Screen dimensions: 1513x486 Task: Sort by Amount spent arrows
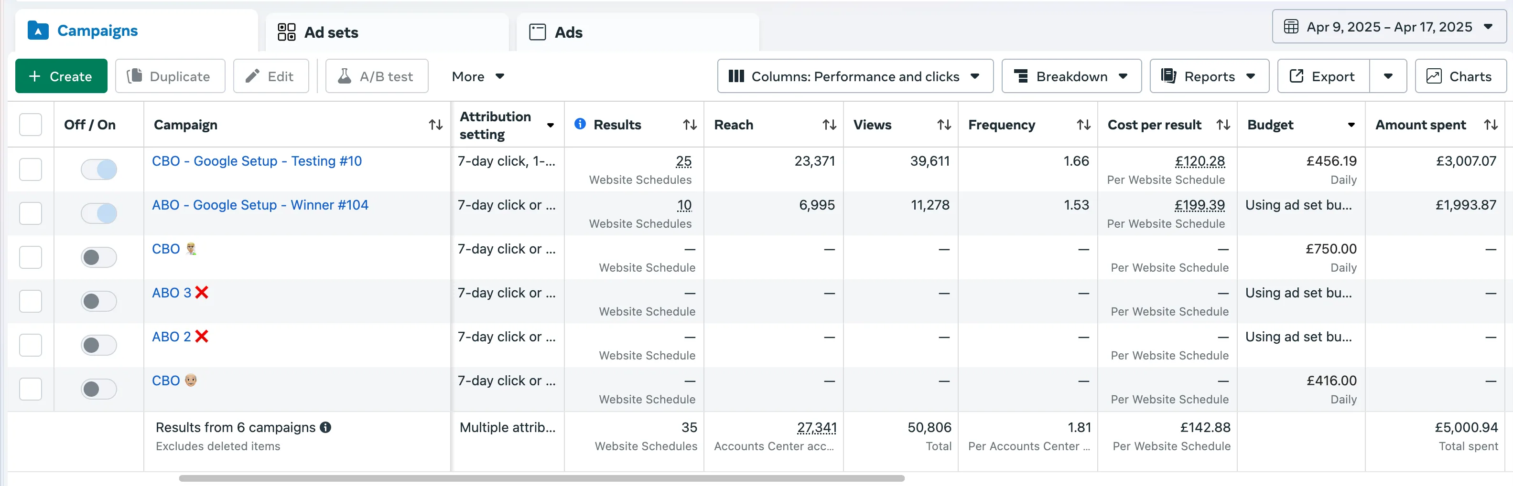pyautogui.click(x=1490, y=125)
